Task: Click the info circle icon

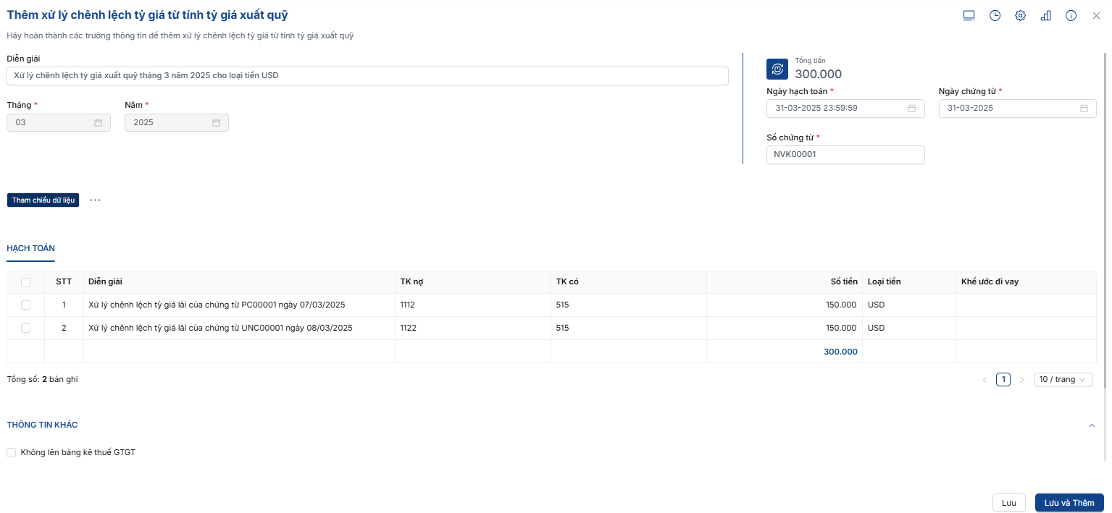Action: pos(1071,15)
